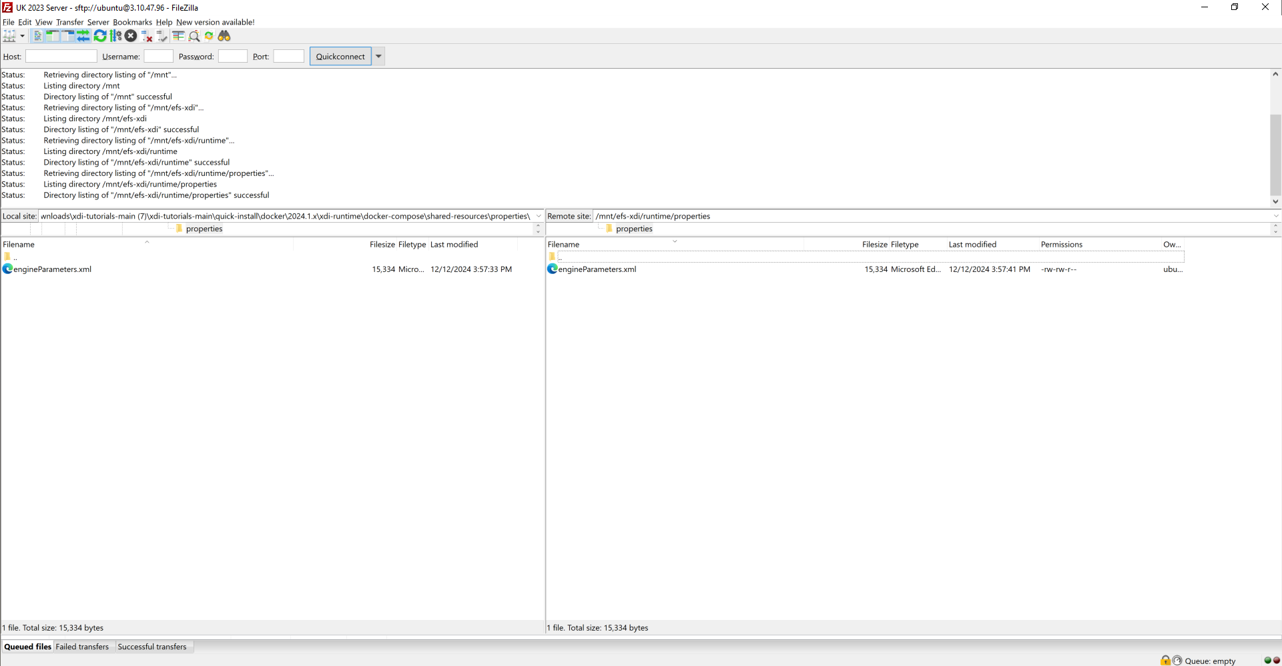Open the Bookmarks menu
The image size is (1282, 666).
(132, 22)
